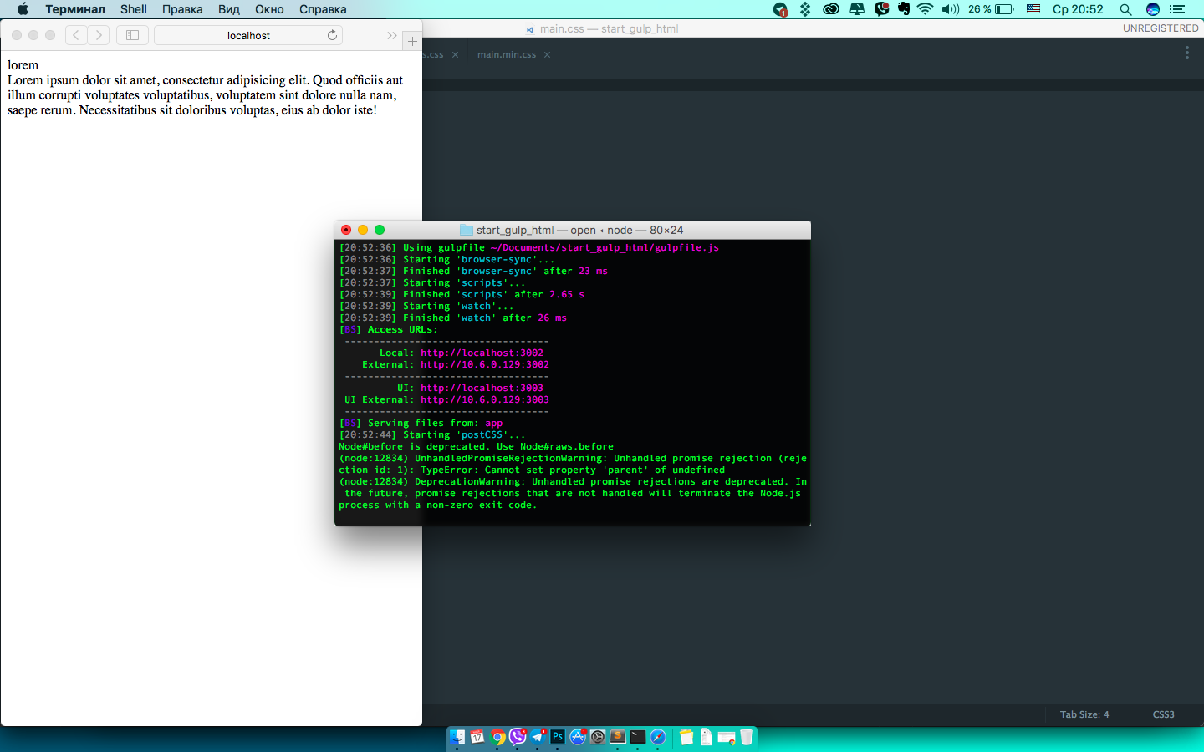Open the Терминал application menu
The image size is (1204, 752).
[75, 9]
